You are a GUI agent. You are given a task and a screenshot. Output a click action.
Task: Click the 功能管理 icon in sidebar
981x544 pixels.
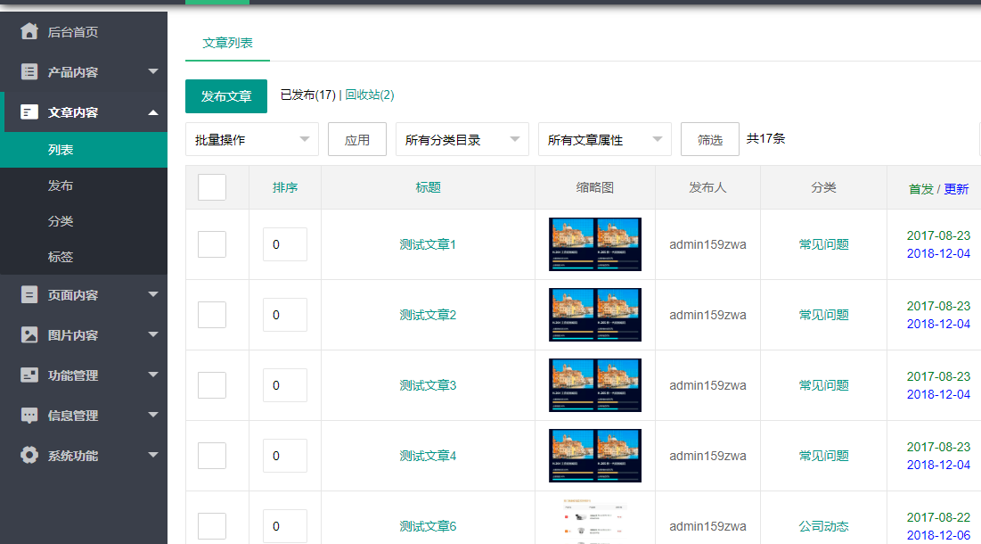(x=29, y=375)
